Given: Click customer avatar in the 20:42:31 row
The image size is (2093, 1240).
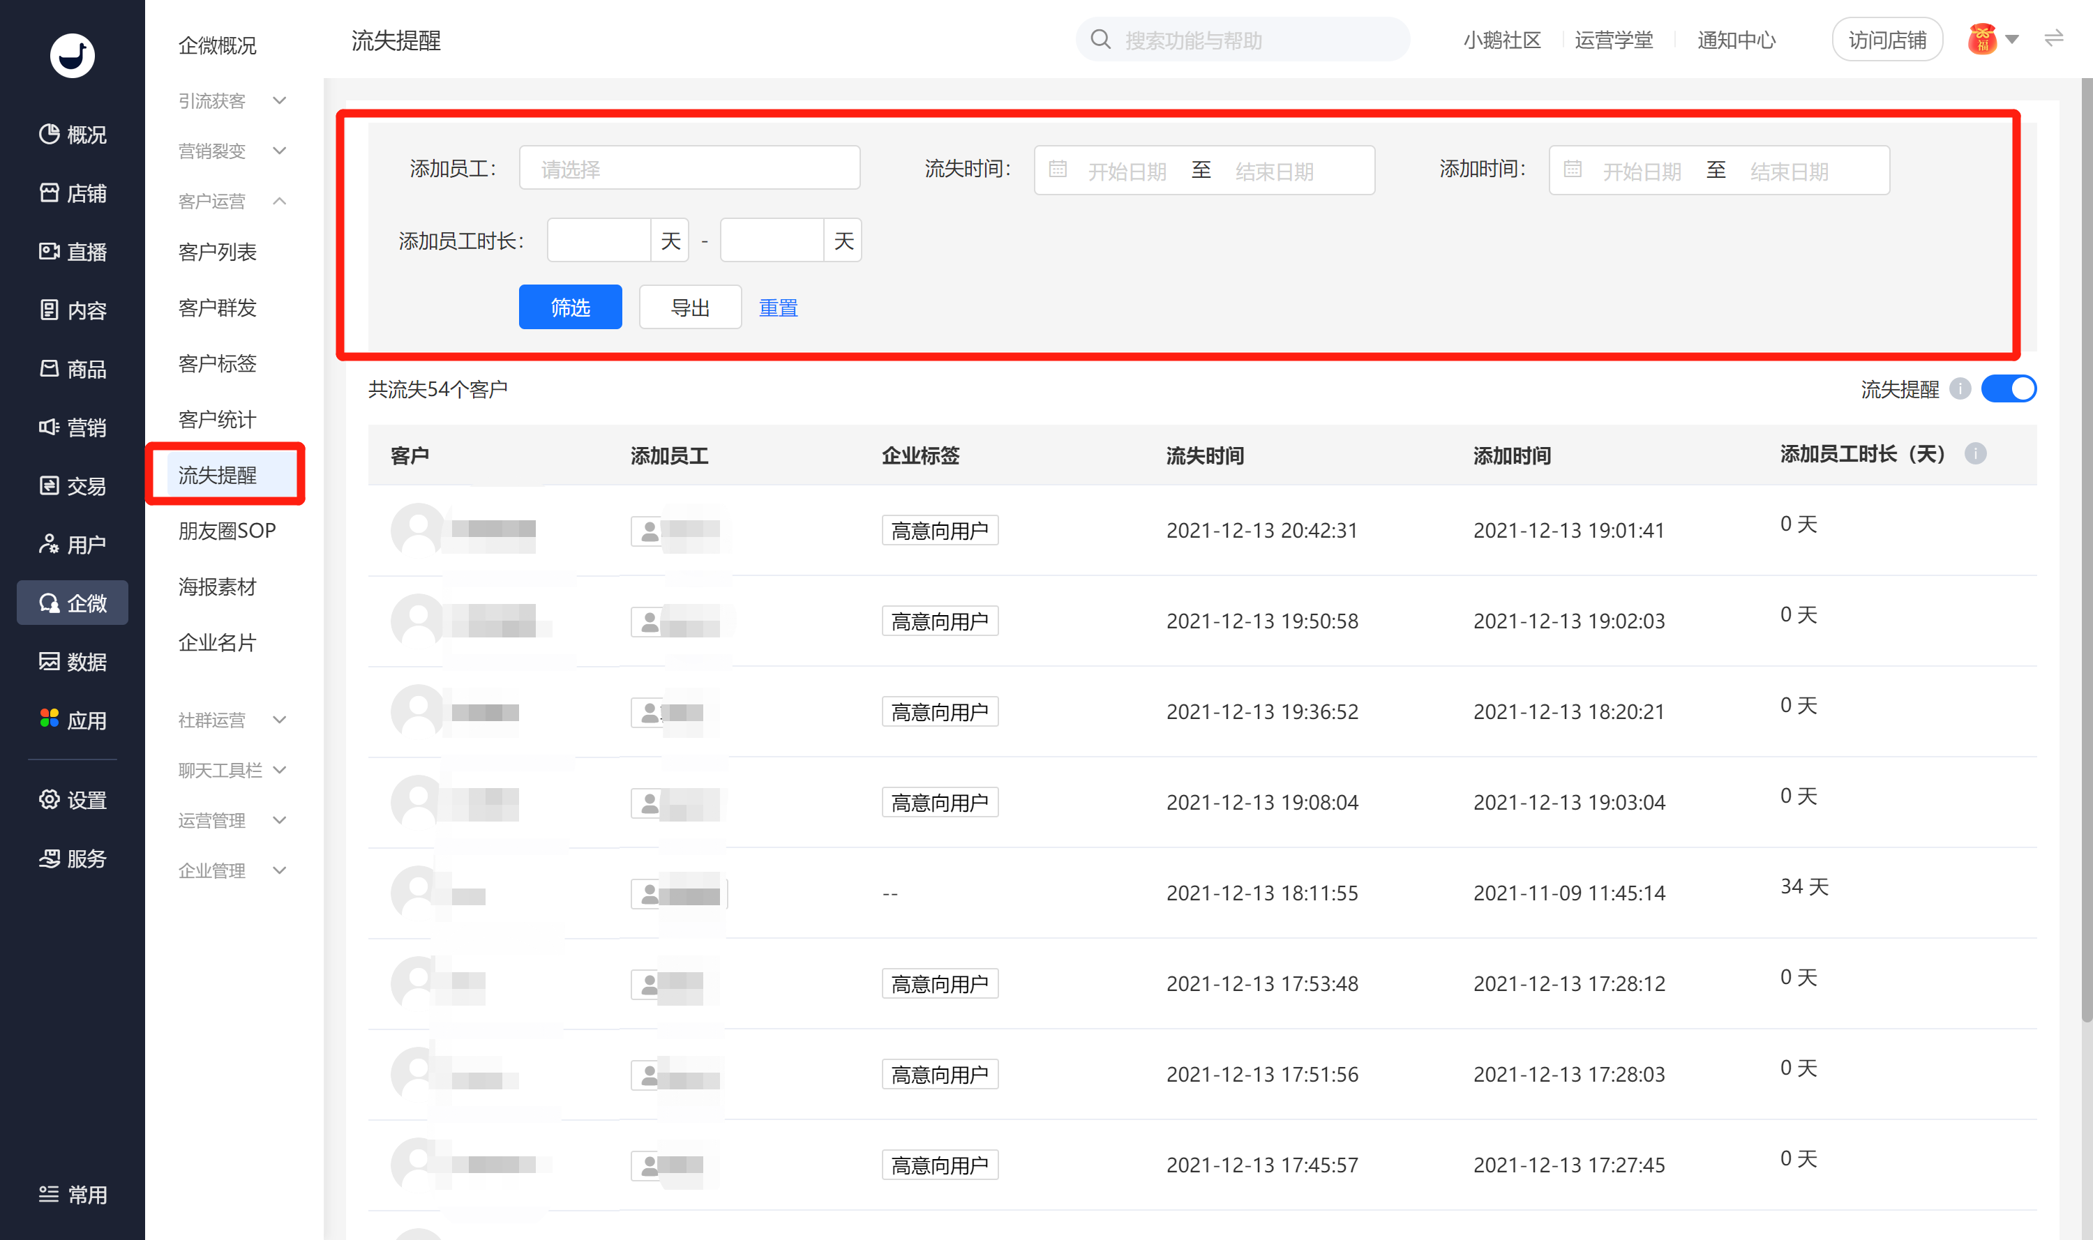Looking at the screenshot, I should [418, 530].
